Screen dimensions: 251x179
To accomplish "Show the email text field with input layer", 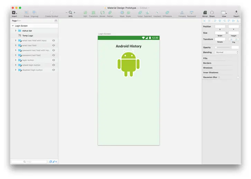I will tap(54, 41).
